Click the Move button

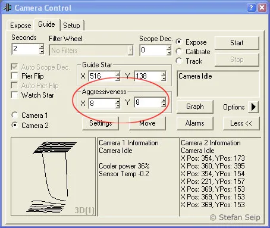point(147,123)
